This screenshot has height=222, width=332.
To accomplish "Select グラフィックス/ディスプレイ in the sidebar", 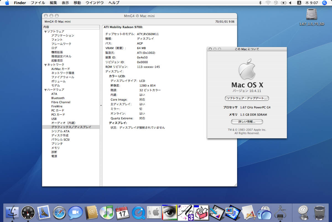I will coord(71,127).
